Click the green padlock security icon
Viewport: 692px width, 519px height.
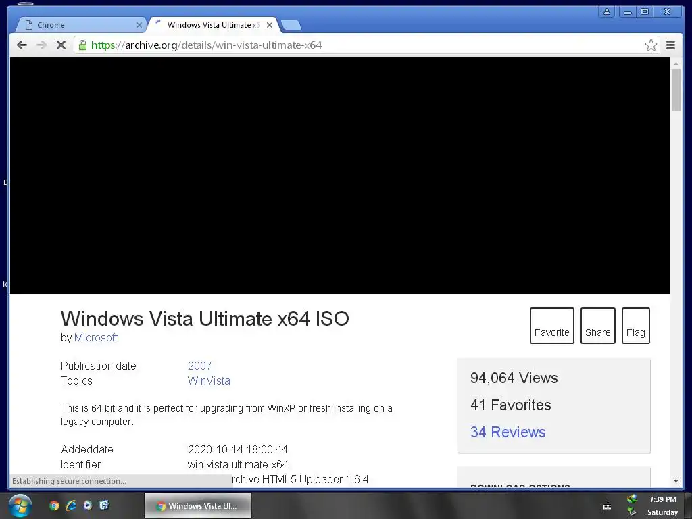(x=82, y=45)
